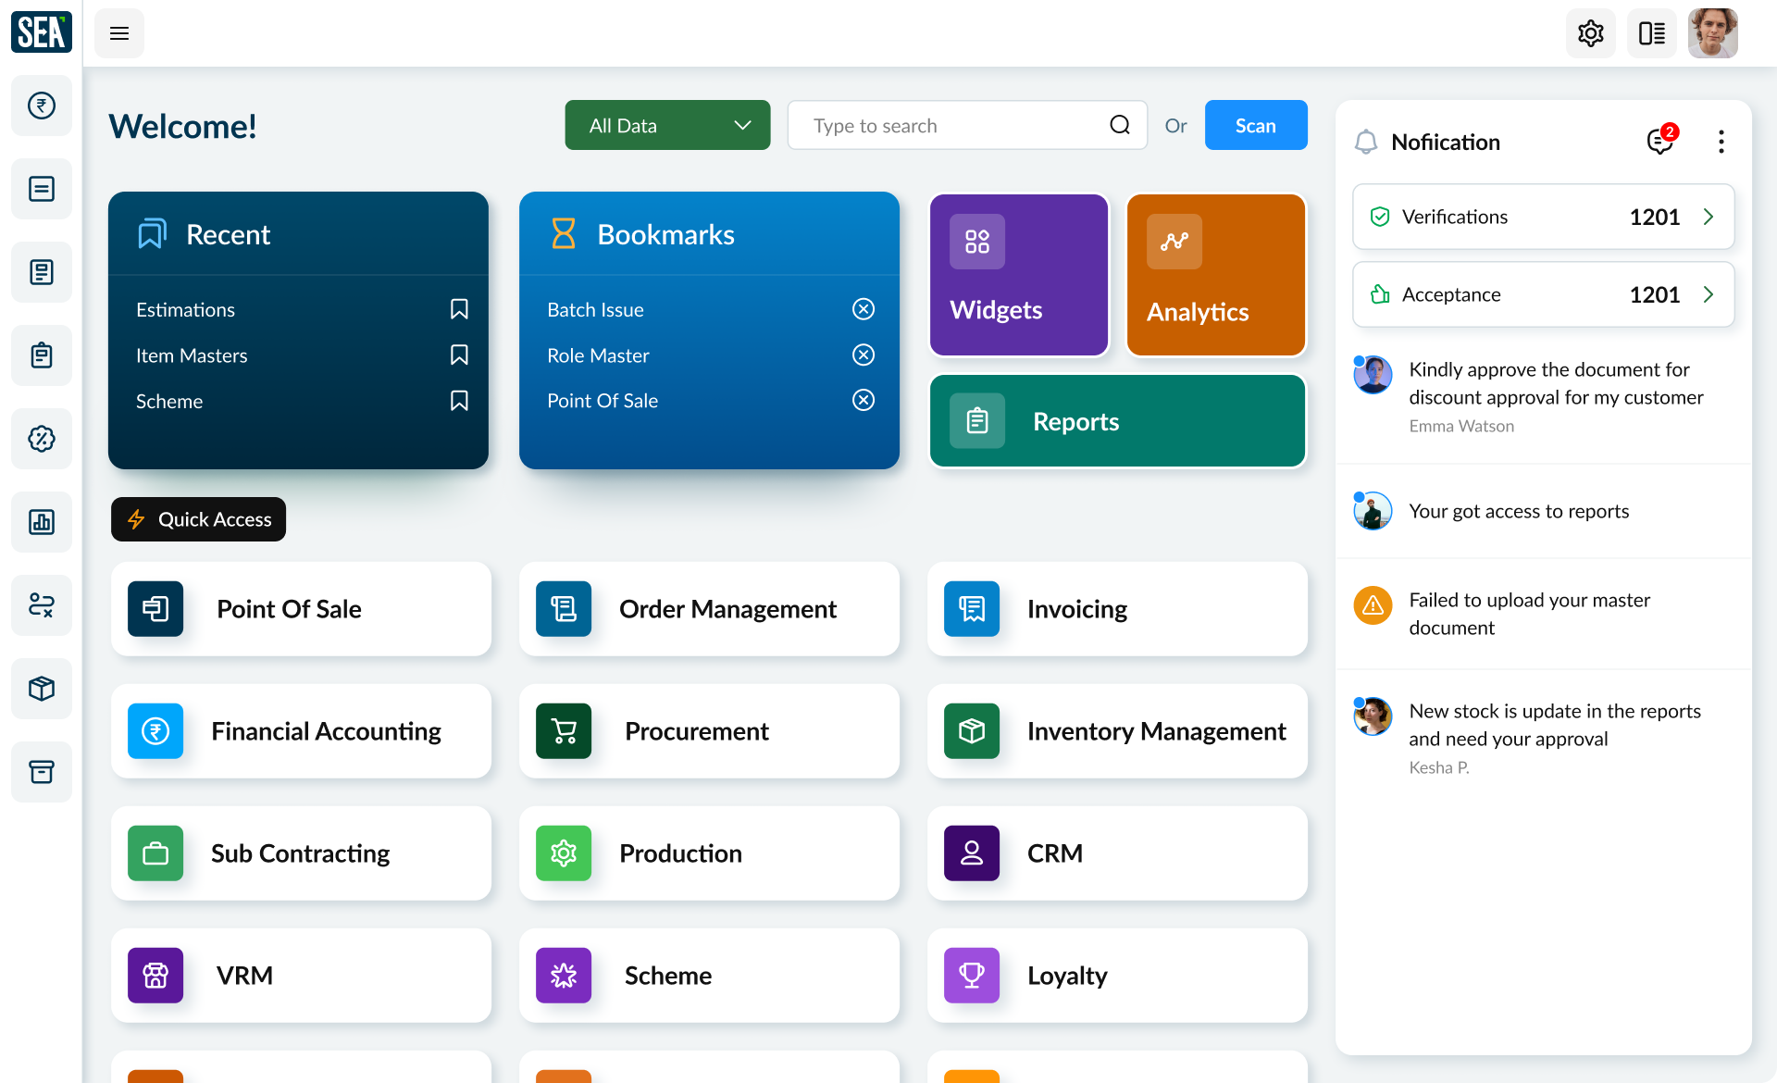This screenshot has height=1083, width=1777.
Task: Expand Verifications chevron arrow
Action: (1709, 217)
